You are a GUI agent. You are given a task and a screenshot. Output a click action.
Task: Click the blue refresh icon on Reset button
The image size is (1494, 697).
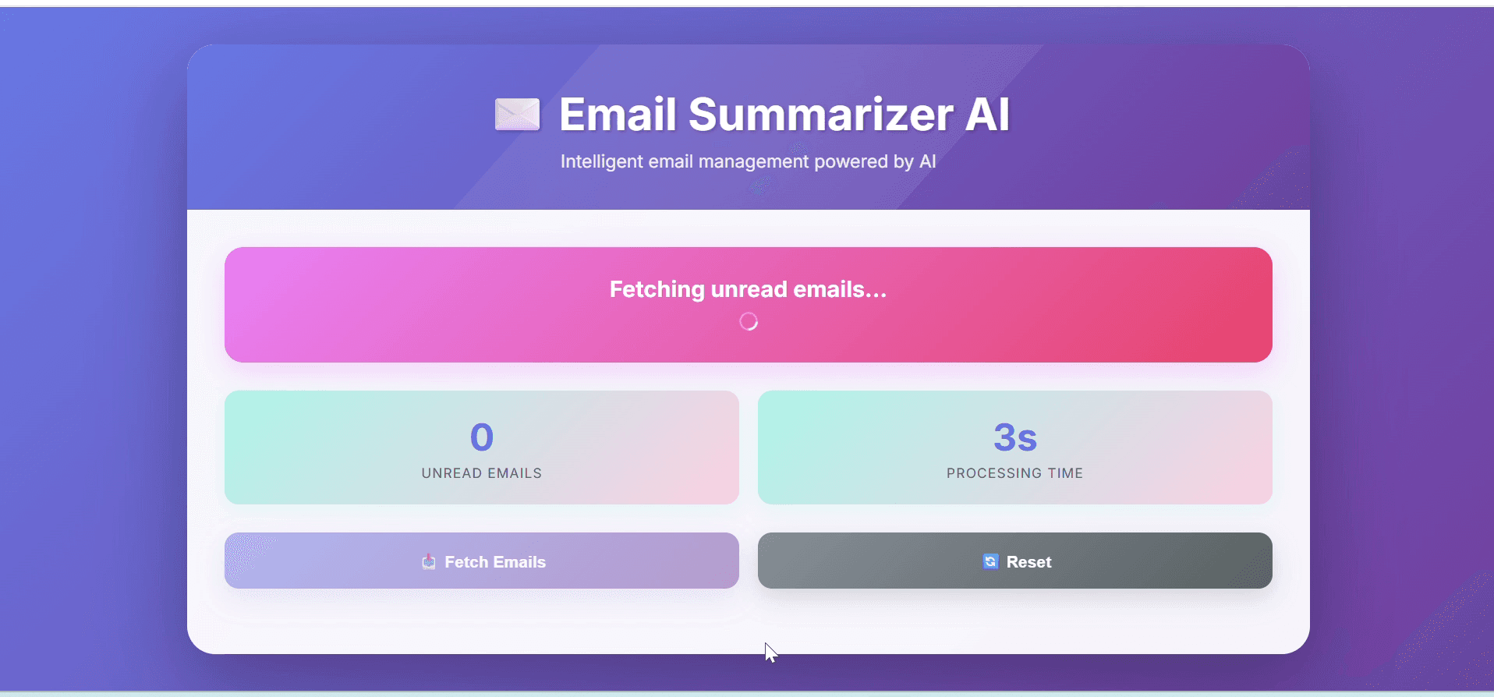(990, 561)
